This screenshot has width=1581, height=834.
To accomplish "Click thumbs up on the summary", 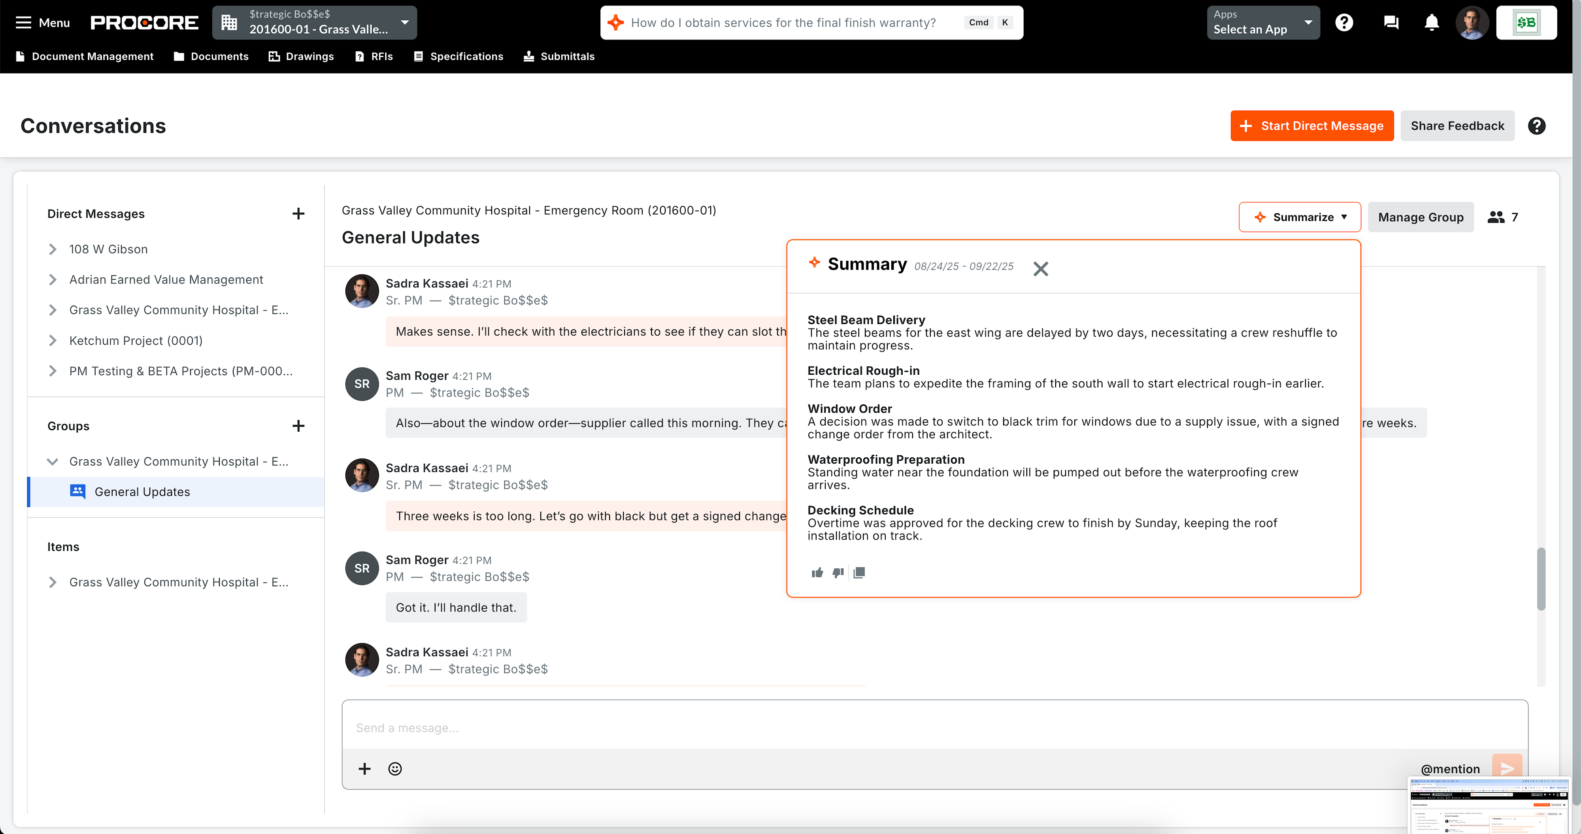I will point(817,573).
